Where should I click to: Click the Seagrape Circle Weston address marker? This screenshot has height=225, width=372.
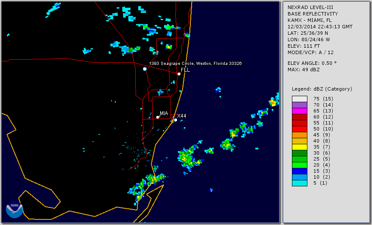145,69
